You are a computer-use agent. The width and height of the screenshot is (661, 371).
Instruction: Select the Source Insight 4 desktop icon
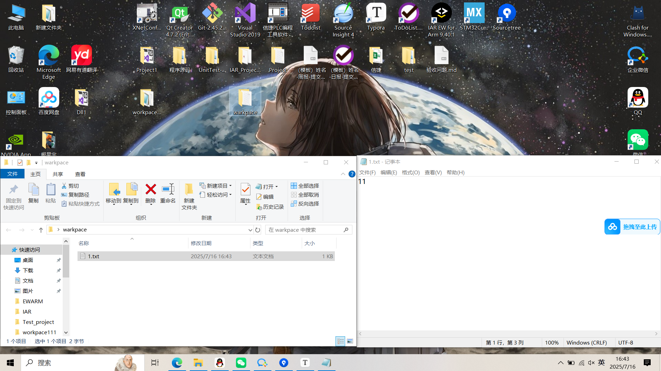343,20
